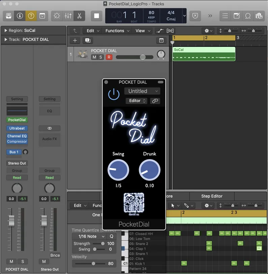This screenshot has width=268, height=274.
Task: Toggle Quick Help question mark button
Action: [x=31, y=16]
